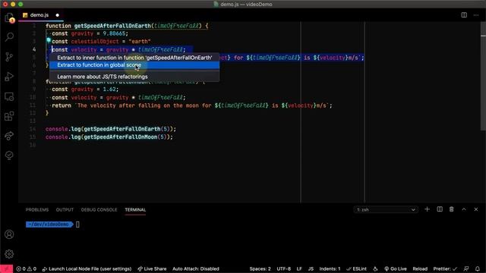Viewport: 486px width, 273px height.
Task: Start a Live Share session from status bar
Action: pyautogui.click(x=152, y=268)
